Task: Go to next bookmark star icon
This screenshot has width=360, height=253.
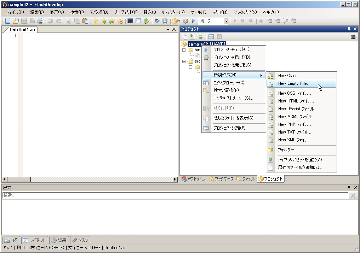Action: [x=104, y=21]
